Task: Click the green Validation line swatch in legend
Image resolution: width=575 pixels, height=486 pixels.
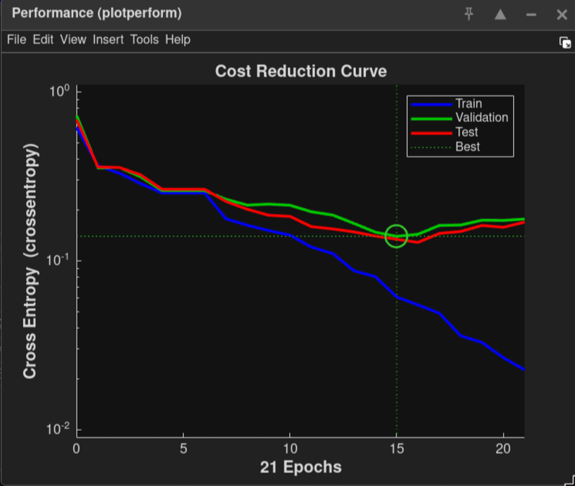Action: coord(431,118)
